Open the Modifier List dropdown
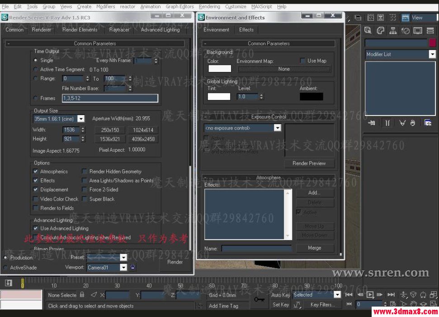The width and height of the screenshot is (439, 317). coord(432,54)
